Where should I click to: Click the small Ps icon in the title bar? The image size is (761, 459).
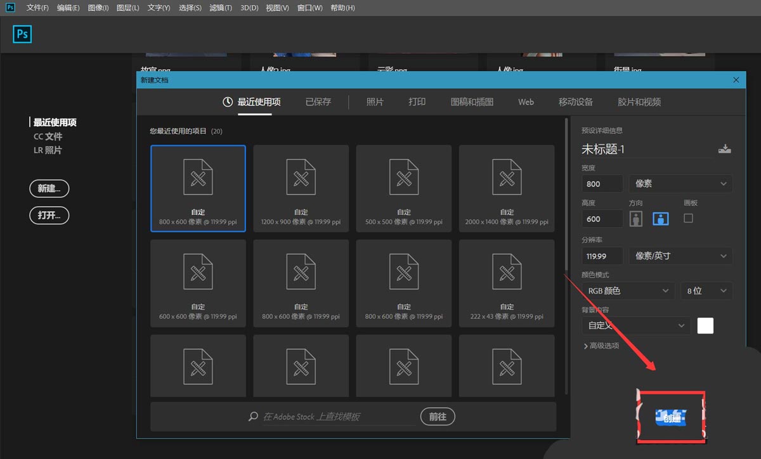(x=10, y=8)
